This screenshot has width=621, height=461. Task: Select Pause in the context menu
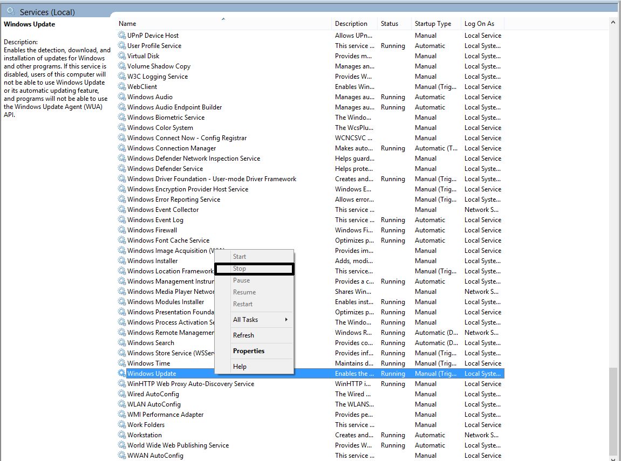(254, 280)
